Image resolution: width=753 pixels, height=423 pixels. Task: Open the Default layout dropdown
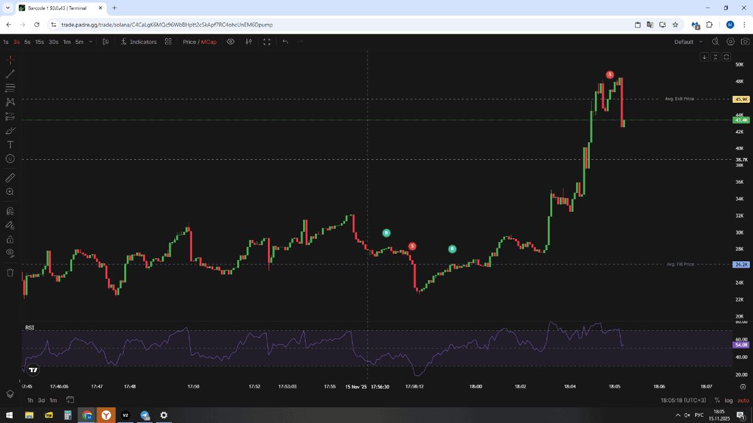click(688, 42)
